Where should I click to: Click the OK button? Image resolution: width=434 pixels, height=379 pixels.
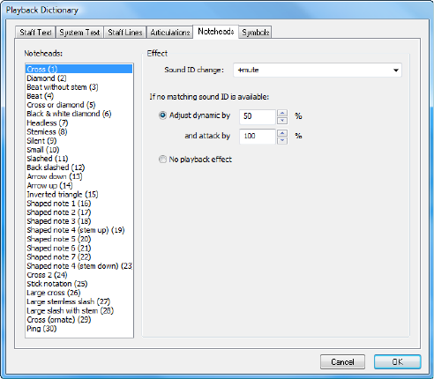pos(398,361)
